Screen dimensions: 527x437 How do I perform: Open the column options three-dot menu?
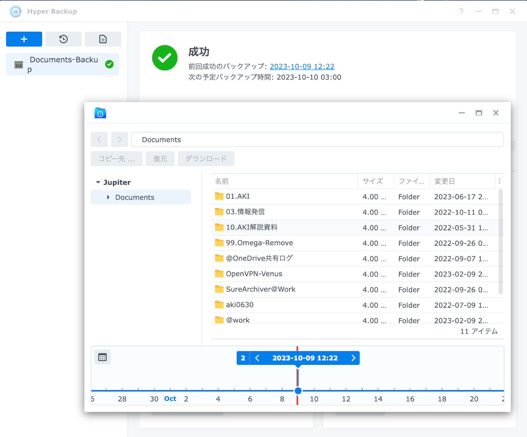pyautogui.click(x=499, y=181)
